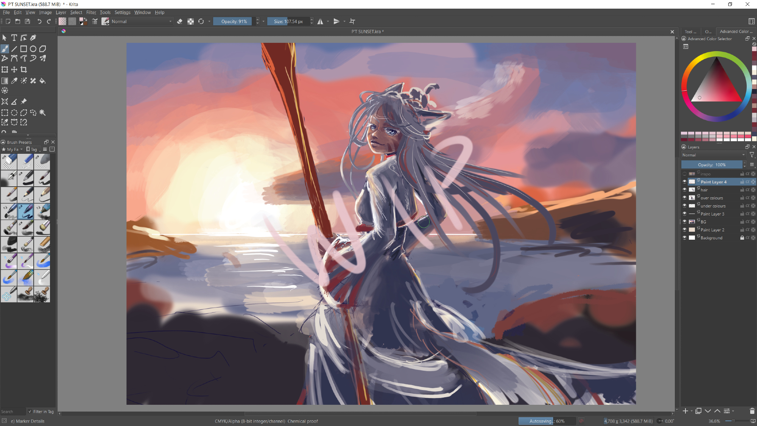Enable horizontal mirror tool
Viewport: 757px width, 426px height.
click(321, 22)
